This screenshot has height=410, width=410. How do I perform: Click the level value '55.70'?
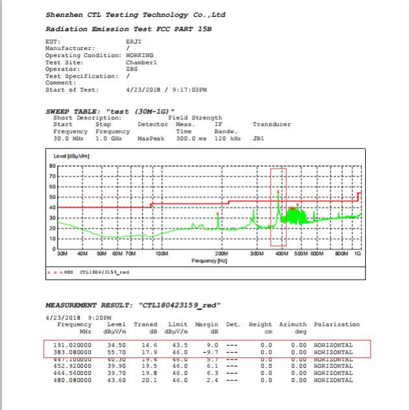tap(116, 352)
